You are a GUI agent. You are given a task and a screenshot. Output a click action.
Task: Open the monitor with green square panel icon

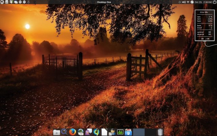tap(11, 2)
